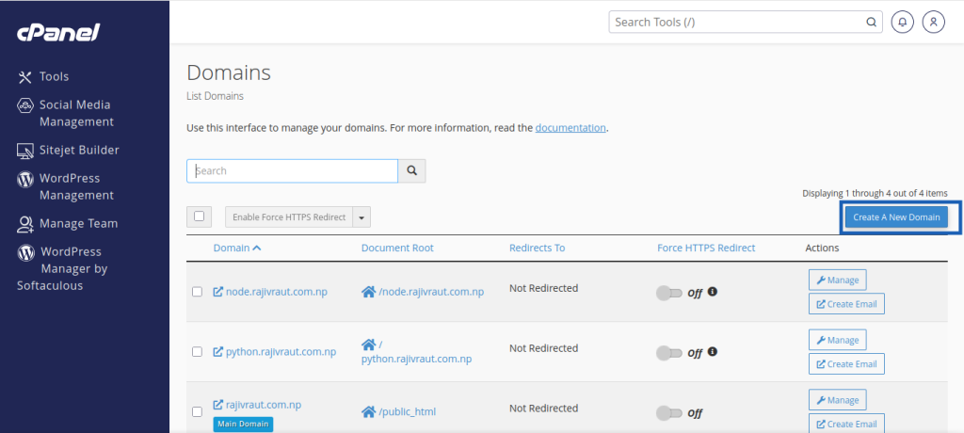964x433 pixels.
Task: Open python.rajivraut.com.np domain link
Action: coord(281,352)
